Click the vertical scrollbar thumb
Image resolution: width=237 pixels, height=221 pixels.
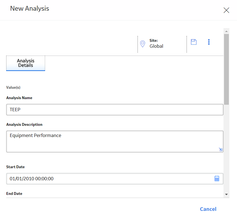[226, 69]
